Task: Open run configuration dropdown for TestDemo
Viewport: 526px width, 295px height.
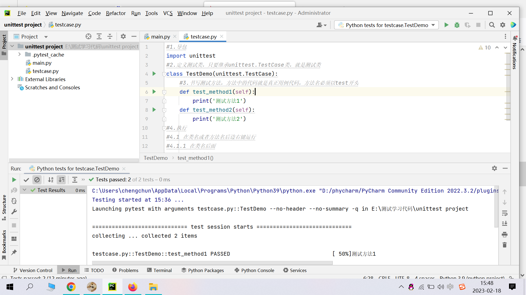Action: pyautogui.click(x=386, y=25)
